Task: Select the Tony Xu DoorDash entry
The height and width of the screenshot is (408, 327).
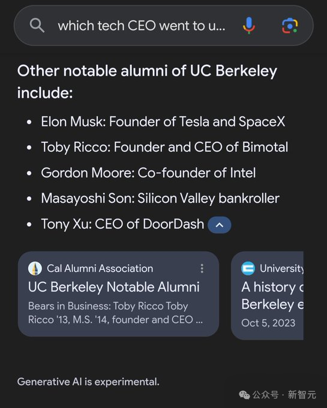Action: point(122,224)
